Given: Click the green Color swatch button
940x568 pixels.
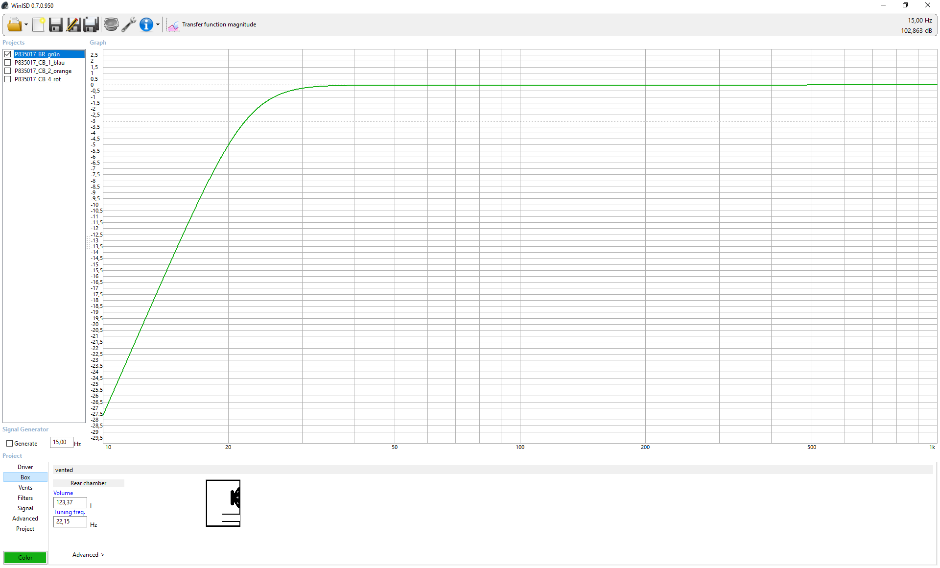Looking at the screenshot, I should tap(25, 558).
